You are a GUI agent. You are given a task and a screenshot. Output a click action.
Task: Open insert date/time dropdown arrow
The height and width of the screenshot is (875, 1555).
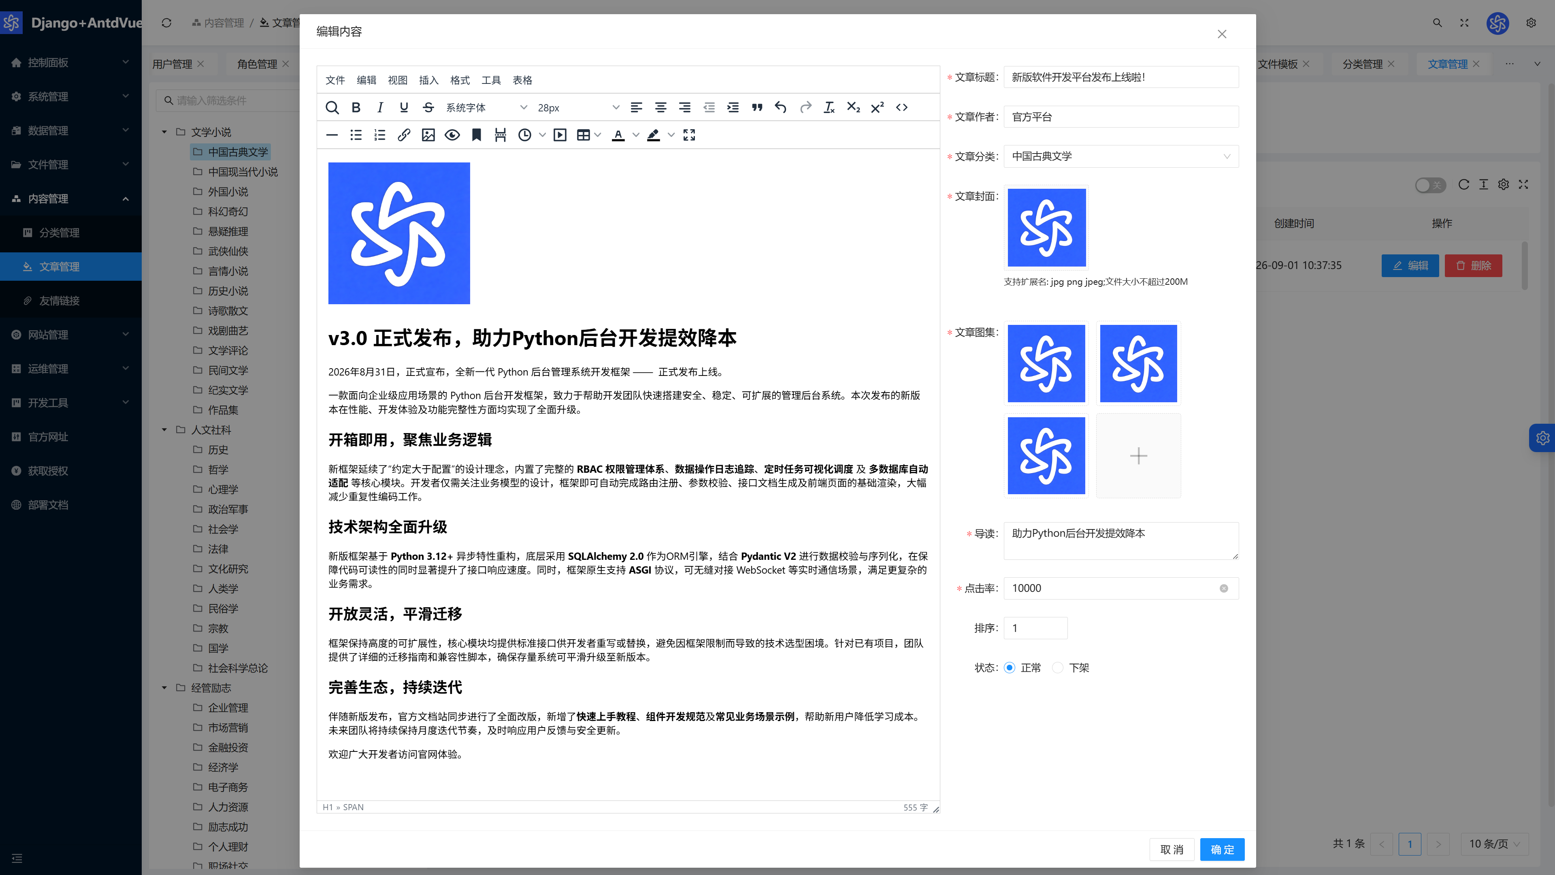(x=542, y=134)
